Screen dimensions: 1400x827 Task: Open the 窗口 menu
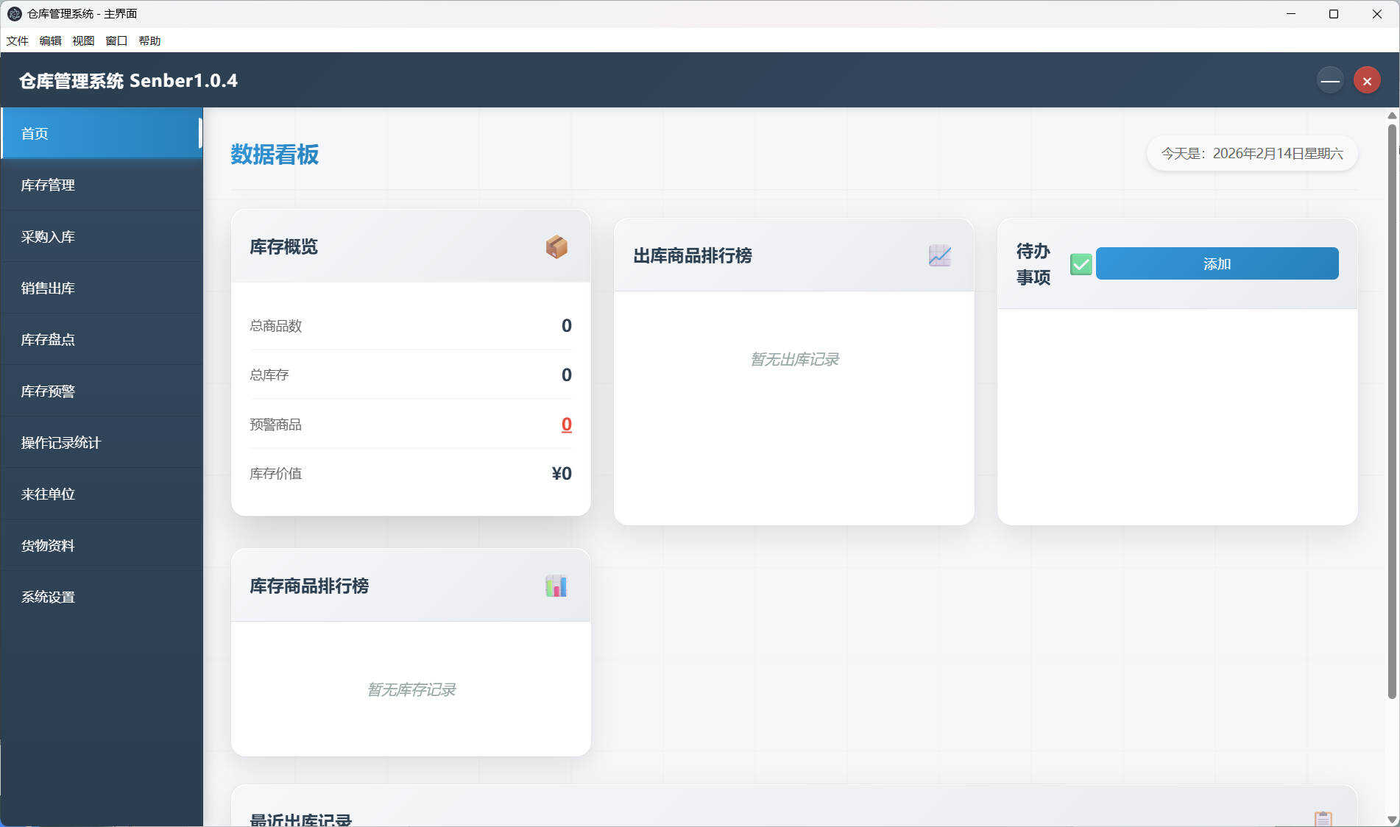pos(116,40)
